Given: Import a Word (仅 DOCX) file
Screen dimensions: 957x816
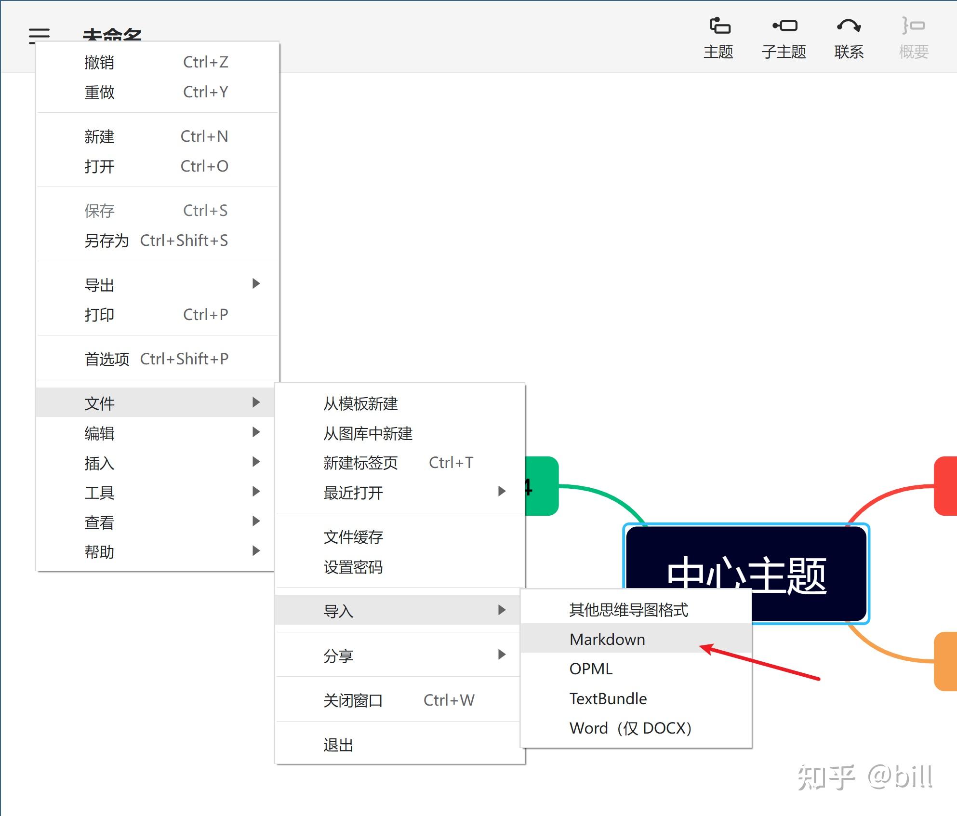Looking at the screenshot, I should coord(630,728).
